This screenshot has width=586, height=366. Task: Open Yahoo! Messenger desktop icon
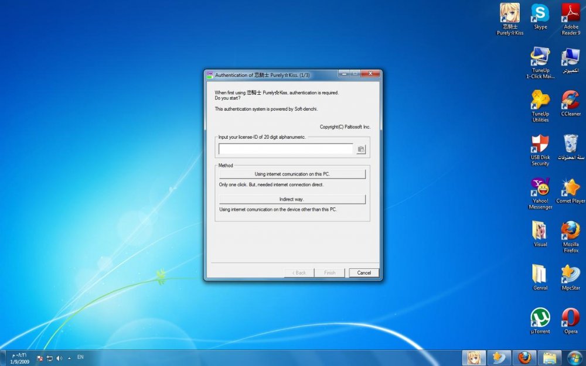(540, 187)
